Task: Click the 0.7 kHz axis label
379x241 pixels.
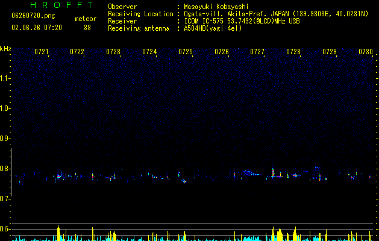Action: tap(5, 199)
